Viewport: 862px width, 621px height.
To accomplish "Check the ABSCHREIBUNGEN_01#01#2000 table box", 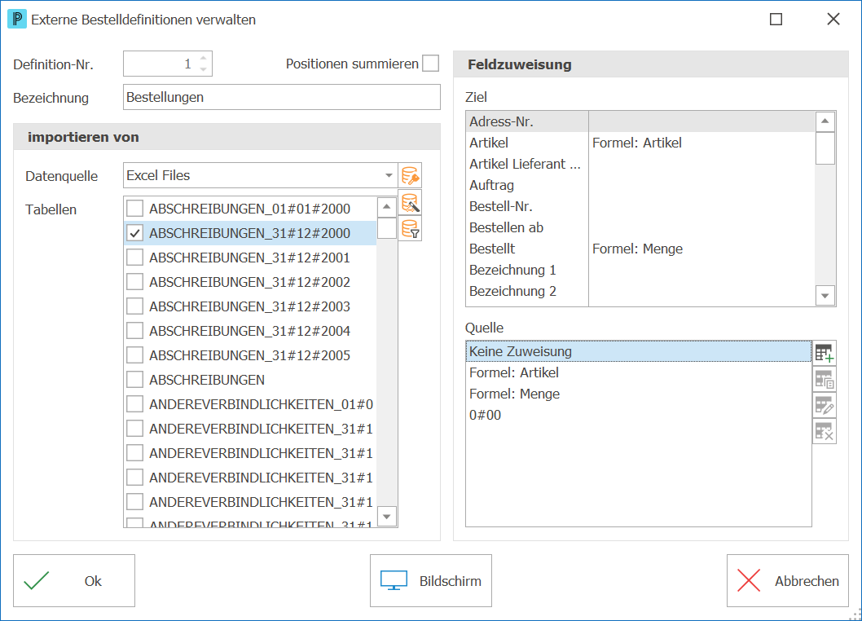I will click(x=134, y=209).
